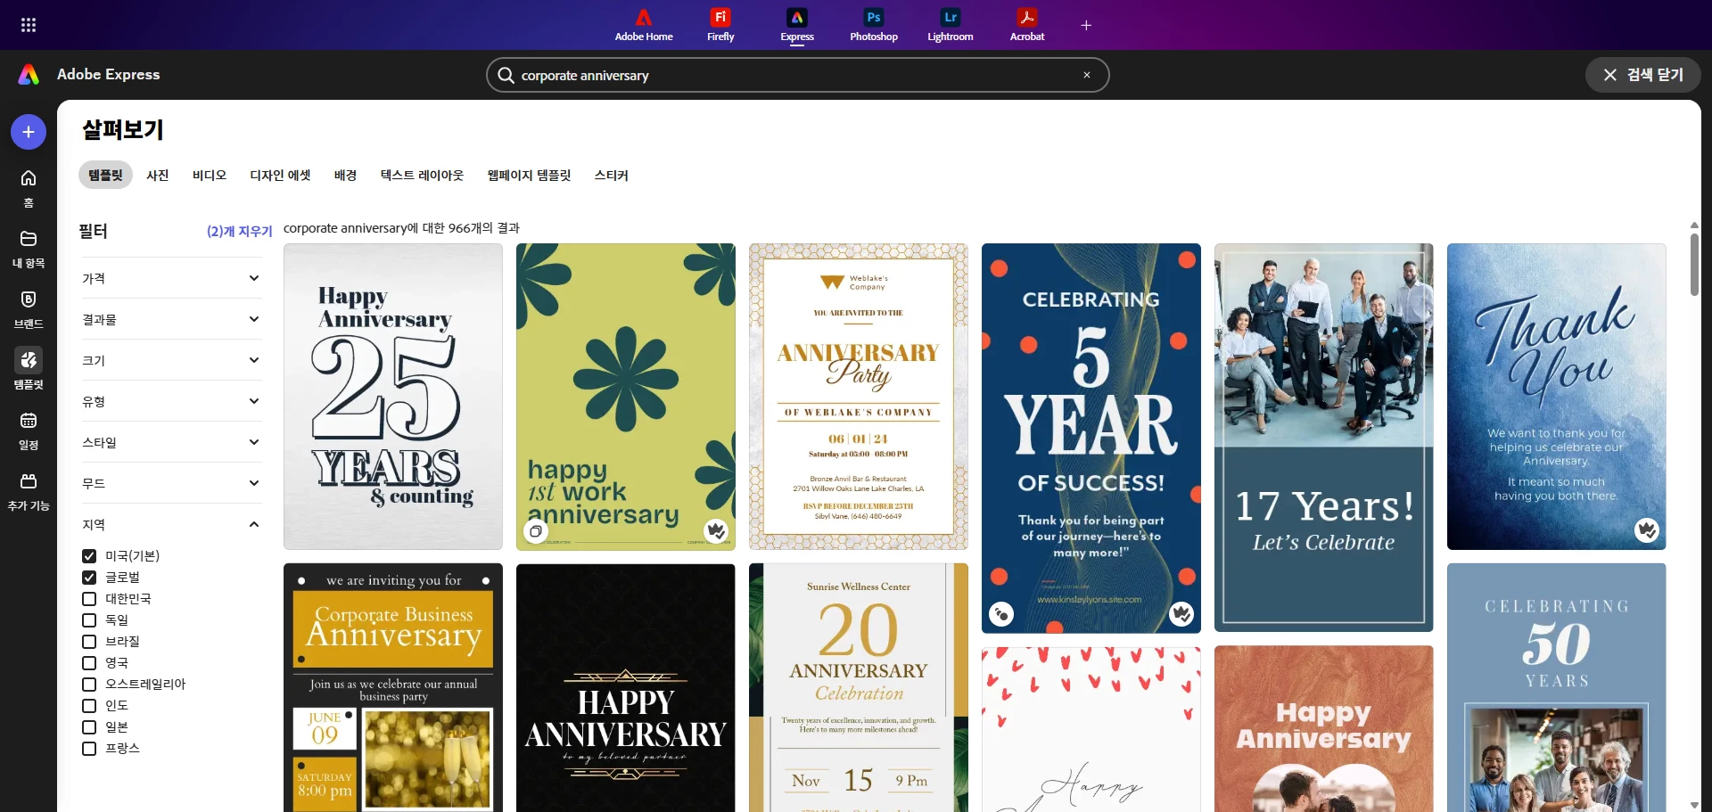Expand the 가격 filter
Viewport: 1712px width, 812px height.
(171, 278)
